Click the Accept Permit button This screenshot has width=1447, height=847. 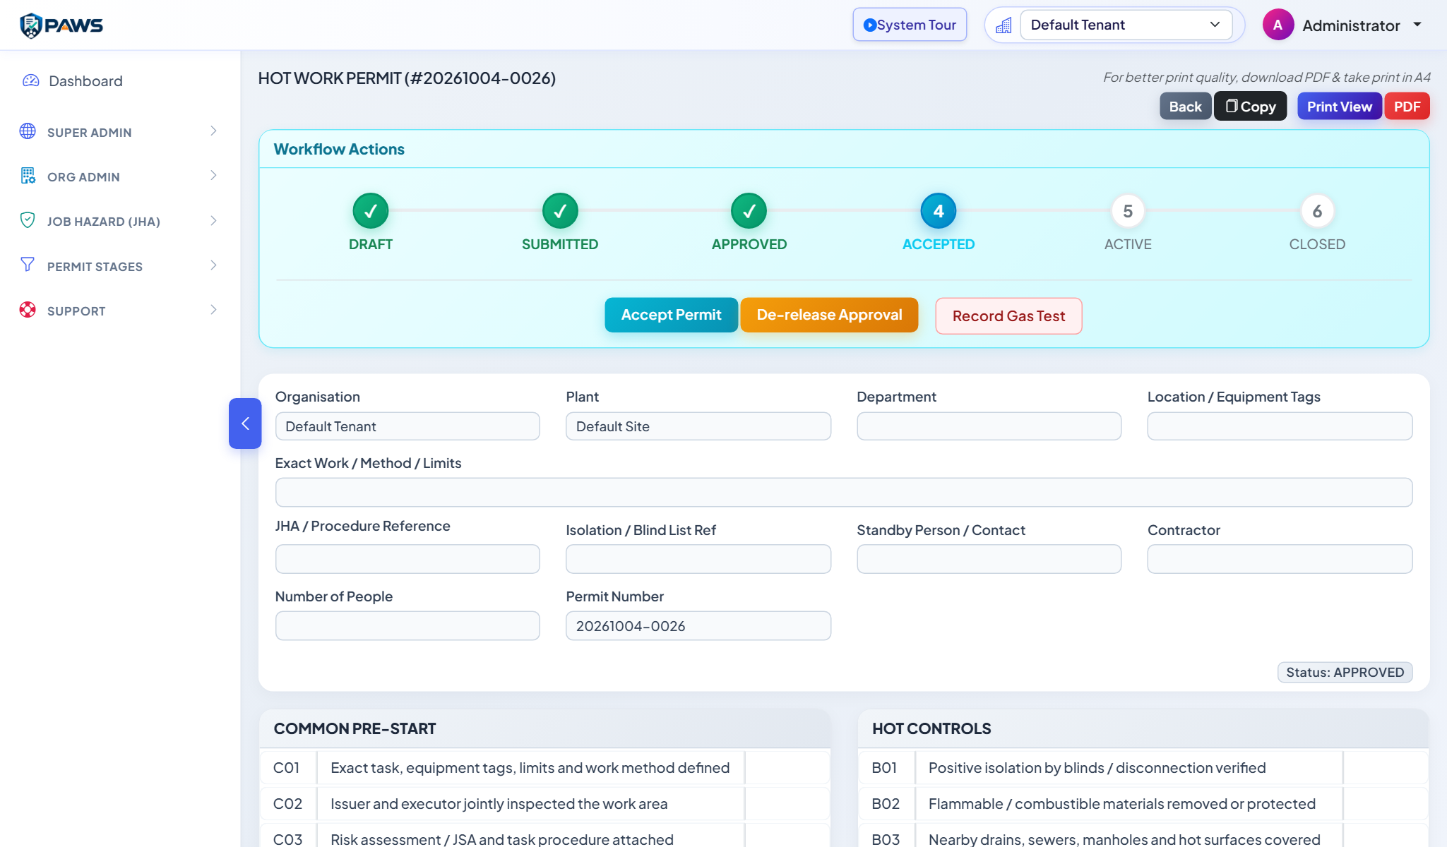click(671, 315)
